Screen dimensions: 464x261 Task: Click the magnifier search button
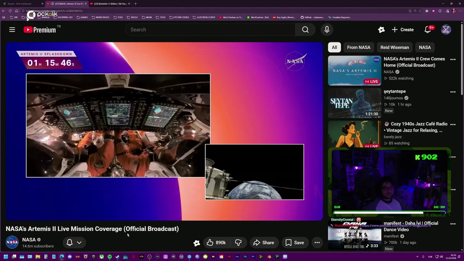305,30
